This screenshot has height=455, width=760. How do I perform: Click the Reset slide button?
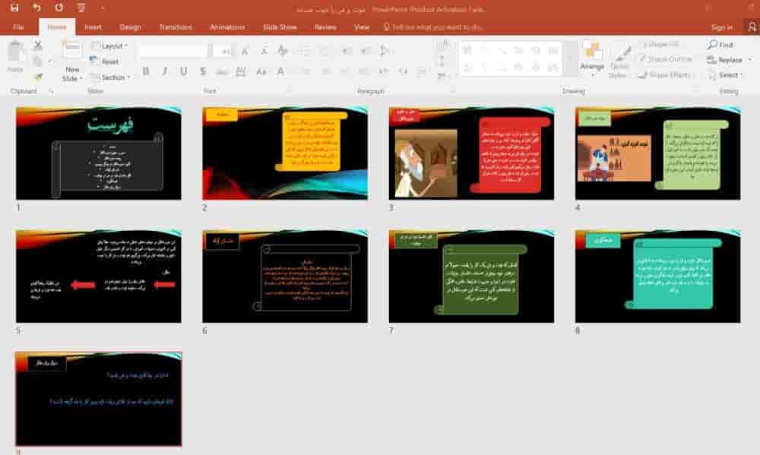105,62
